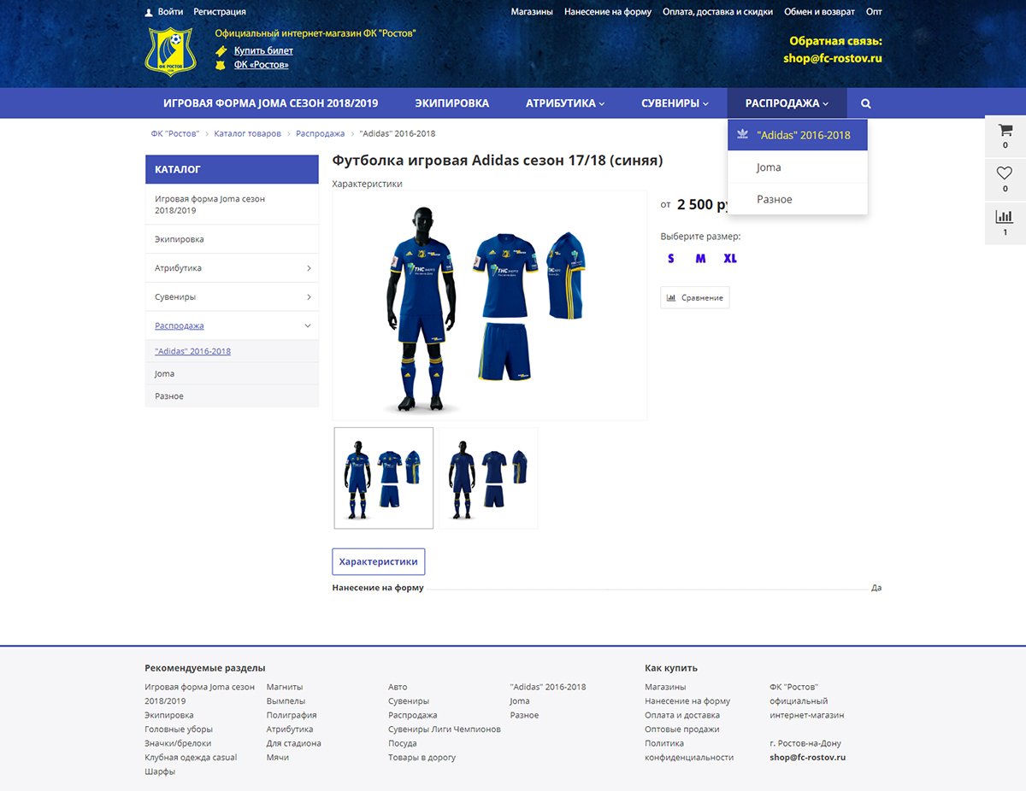Open the favorites heart icon
The height and width of the screenshot is (791, 1026).
(x=1005, y=173)
